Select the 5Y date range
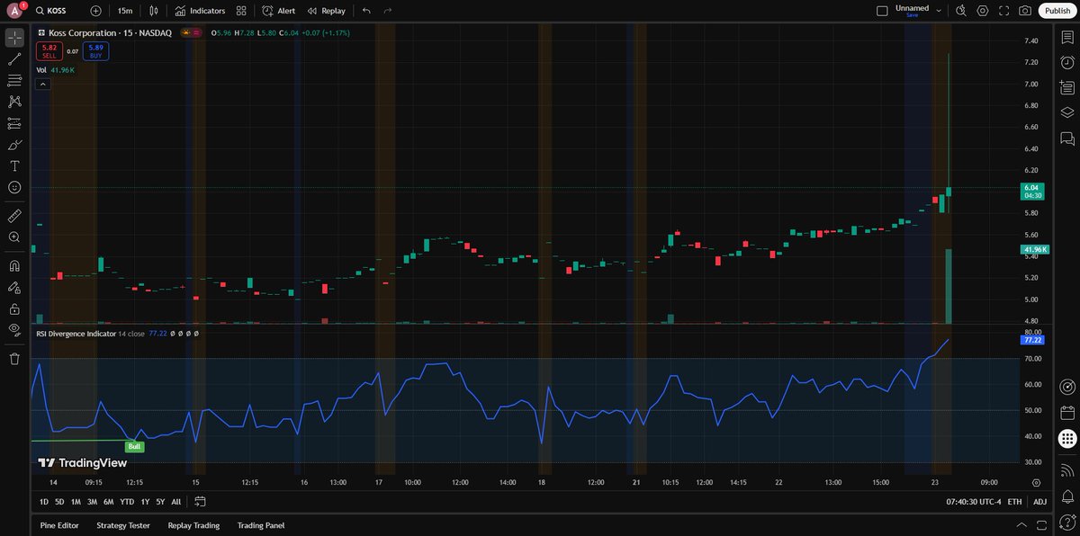The image size is (1080, 536). coord(160,502)
